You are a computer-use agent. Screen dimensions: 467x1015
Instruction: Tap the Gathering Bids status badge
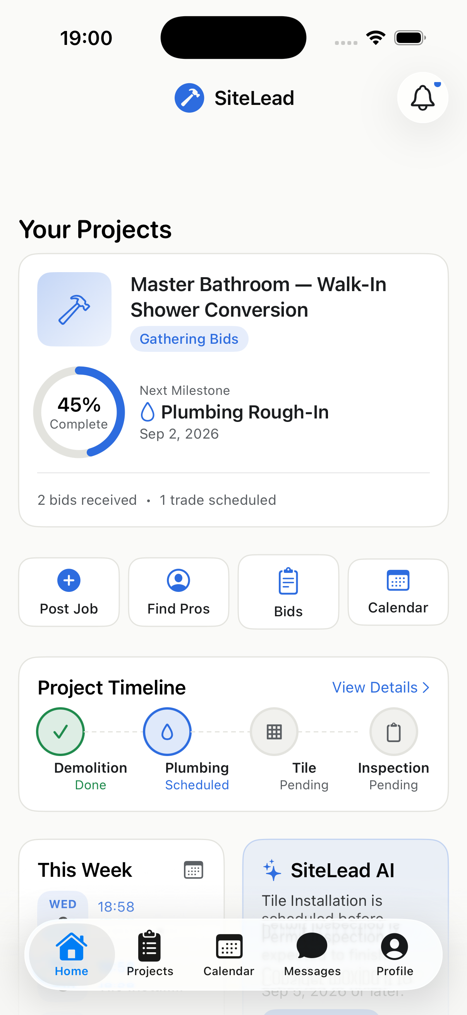pos(189,339)
